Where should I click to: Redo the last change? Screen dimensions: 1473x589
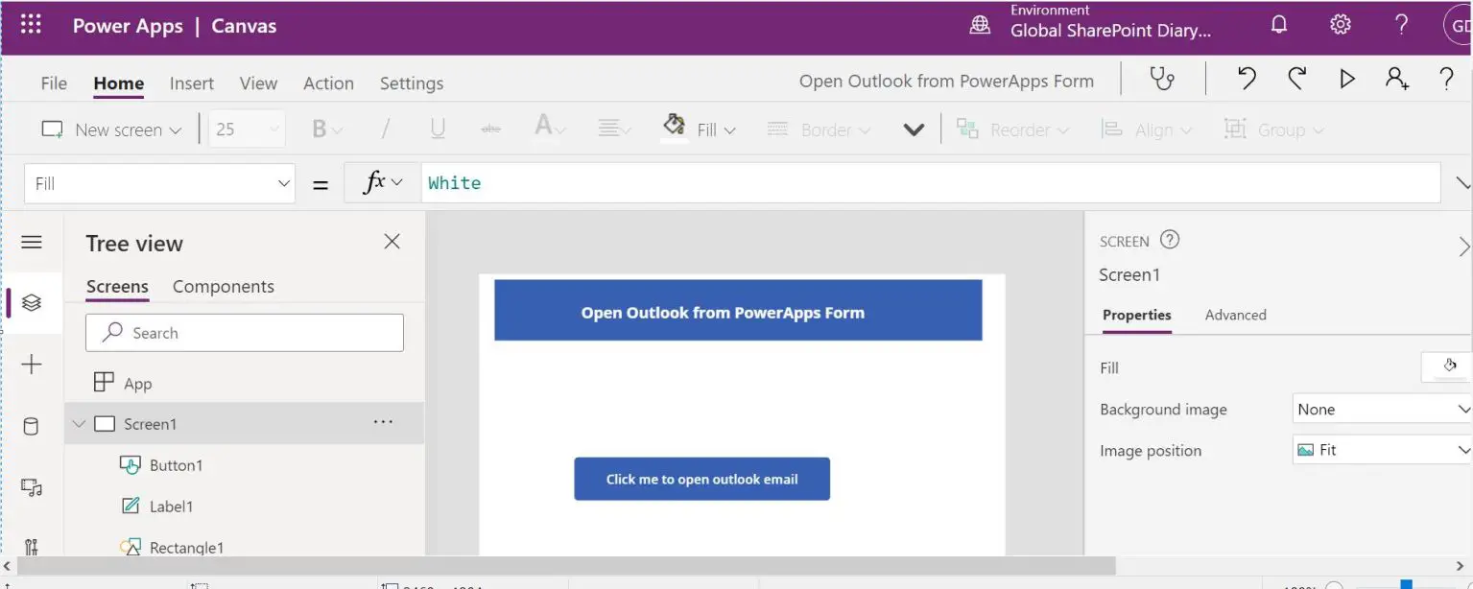(1296, 81)
